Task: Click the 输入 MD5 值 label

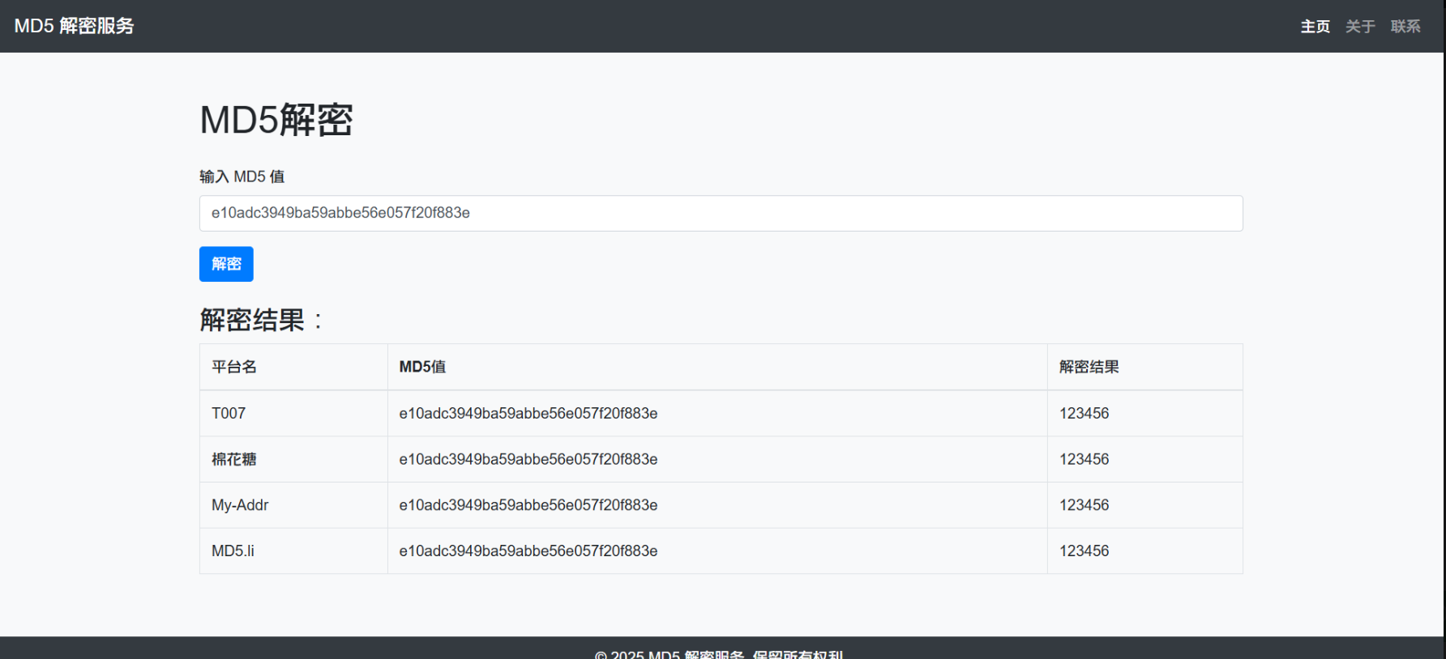Action: [242, 176]
